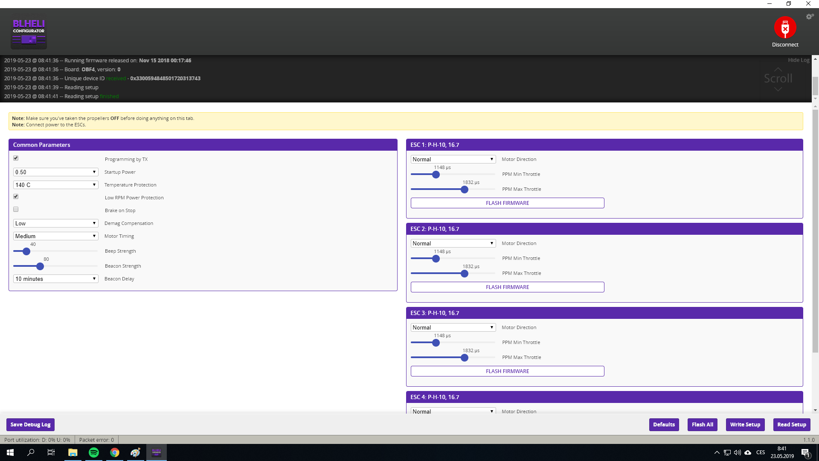Click the page's vertical scrollbar
The width and height of the screenshot is (819, 461).
click(x=815, y=230)
